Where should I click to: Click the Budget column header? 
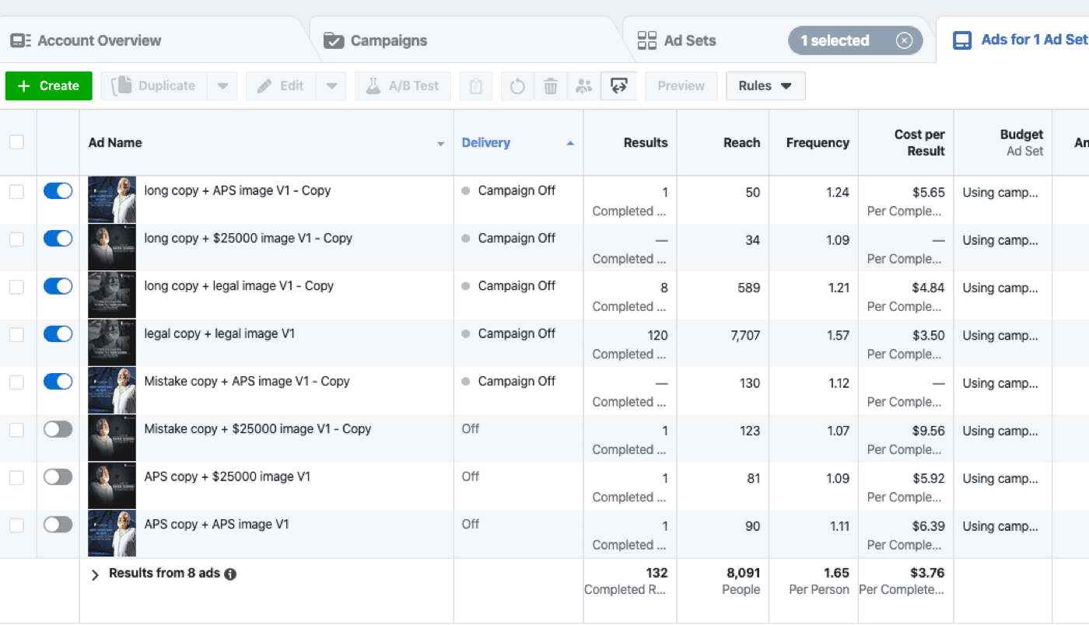point(1021,134)
